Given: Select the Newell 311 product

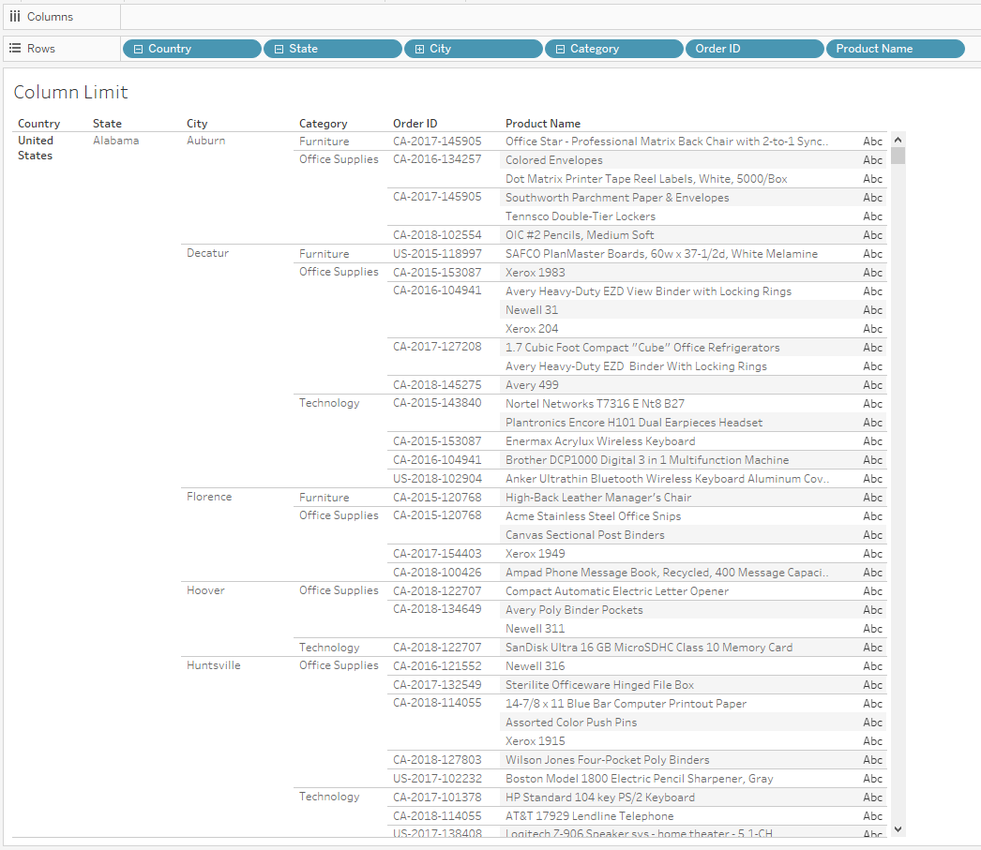Looking at the screenshot, I should pyautogui.click(x=535, y=629).
